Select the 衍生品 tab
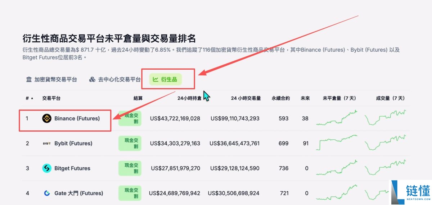The width and height of the screenshot is (432, 205). click(165, 79)
